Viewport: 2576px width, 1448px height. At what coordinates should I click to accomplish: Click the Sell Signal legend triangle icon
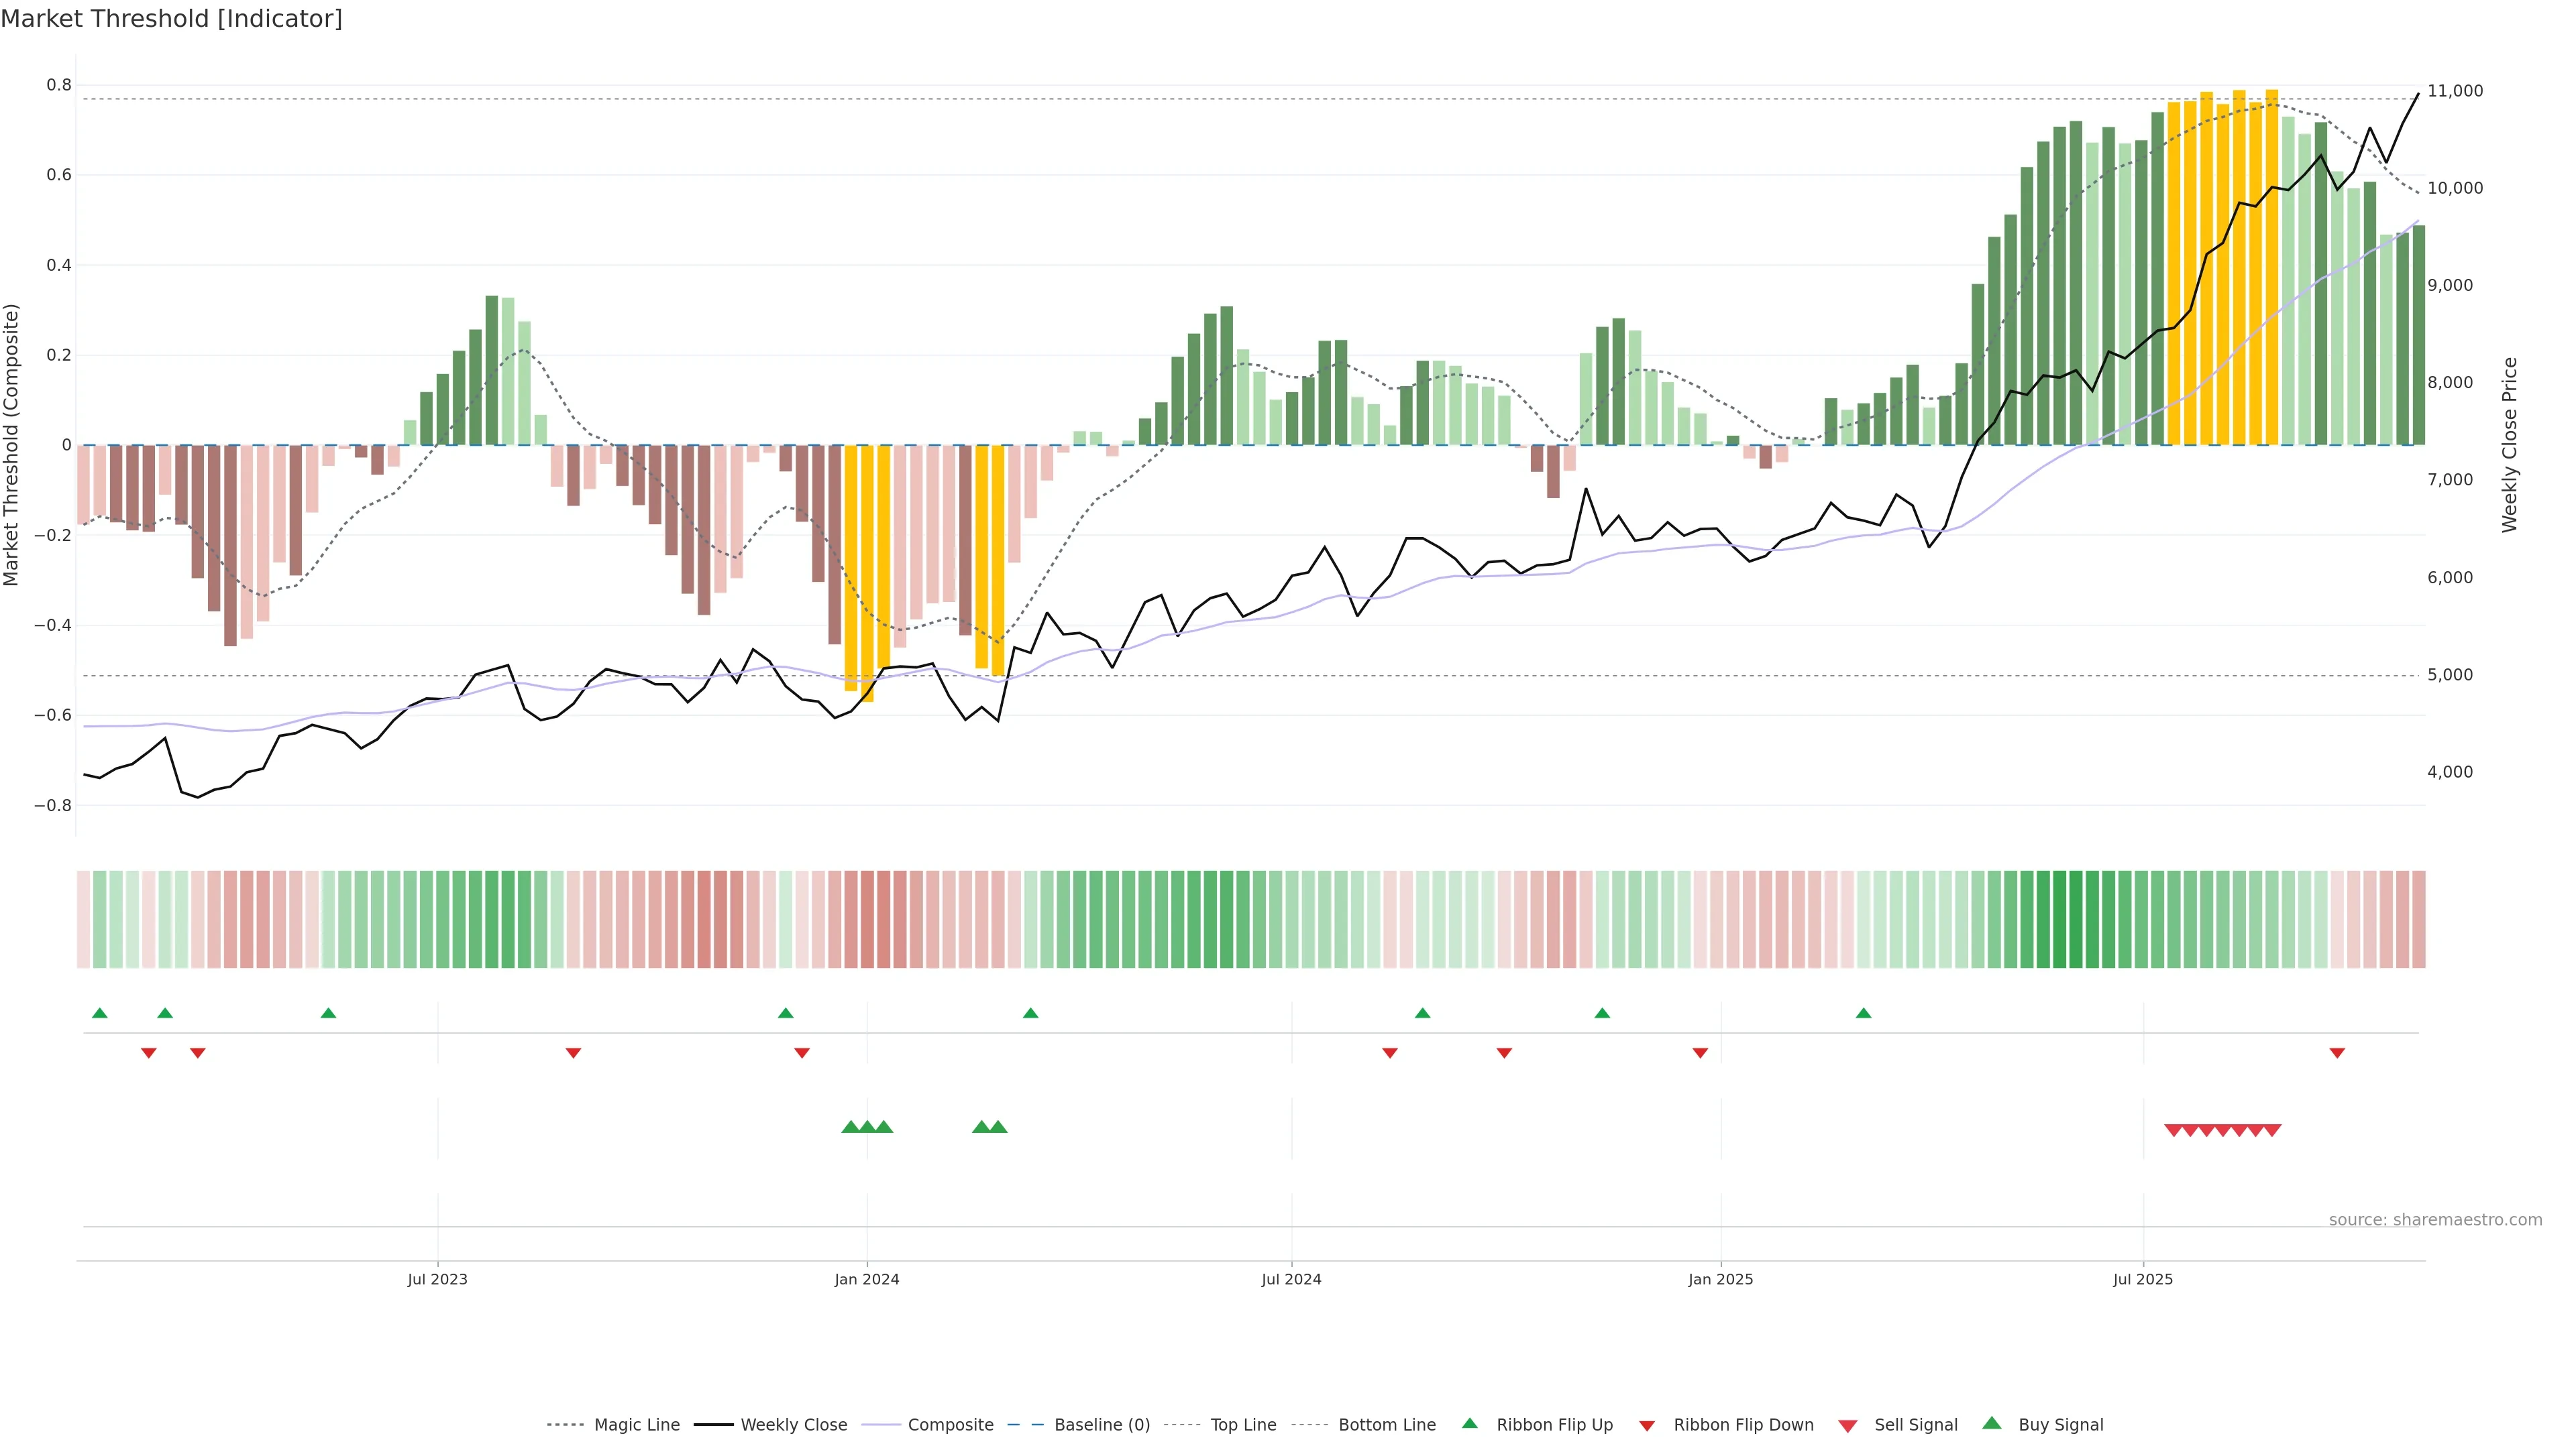tap(1847, 1425)
